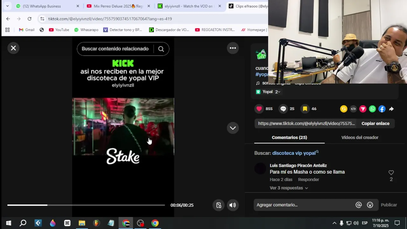Open site information icon in address bar

point(42,19)
